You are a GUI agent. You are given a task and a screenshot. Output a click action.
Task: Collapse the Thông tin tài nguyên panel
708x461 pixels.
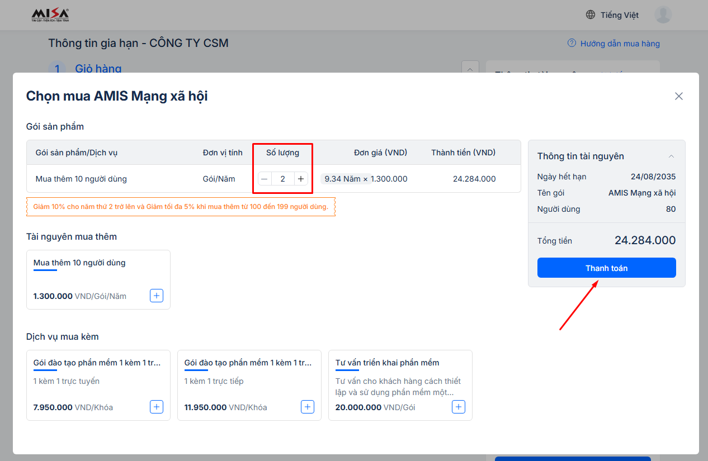tap(672, 156)
